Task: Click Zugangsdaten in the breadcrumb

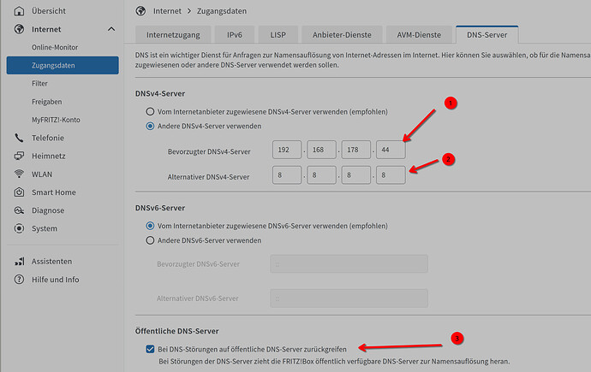Action: click(222, 11)
